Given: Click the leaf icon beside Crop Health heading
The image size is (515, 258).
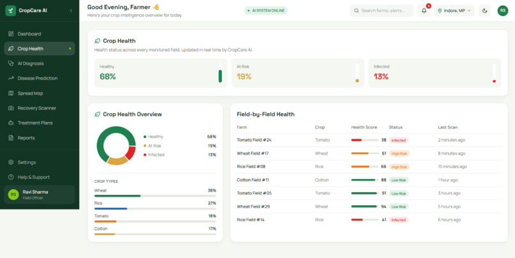Looking at the screenshot, I should [x=97, y=41].
